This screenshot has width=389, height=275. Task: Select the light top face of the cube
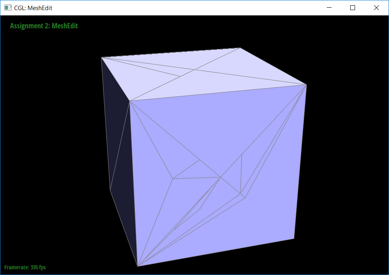(x=203, y=75)
